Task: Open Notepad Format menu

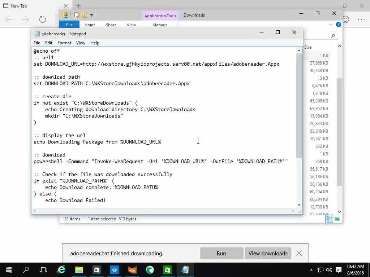Action: click(64, 43)
